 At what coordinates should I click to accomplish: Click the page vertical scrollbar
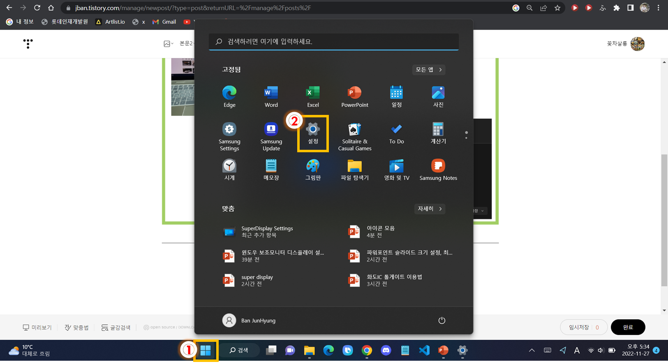664,220
